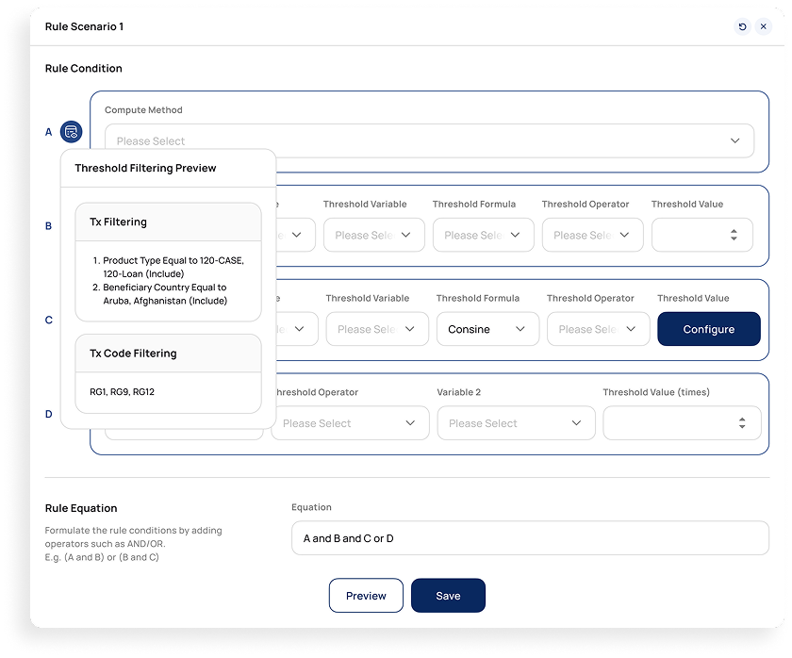This screenshot has height=658, width=792.
Task: Open Threshold Variable dropdown in row C
Action: (x=376, y=329)
